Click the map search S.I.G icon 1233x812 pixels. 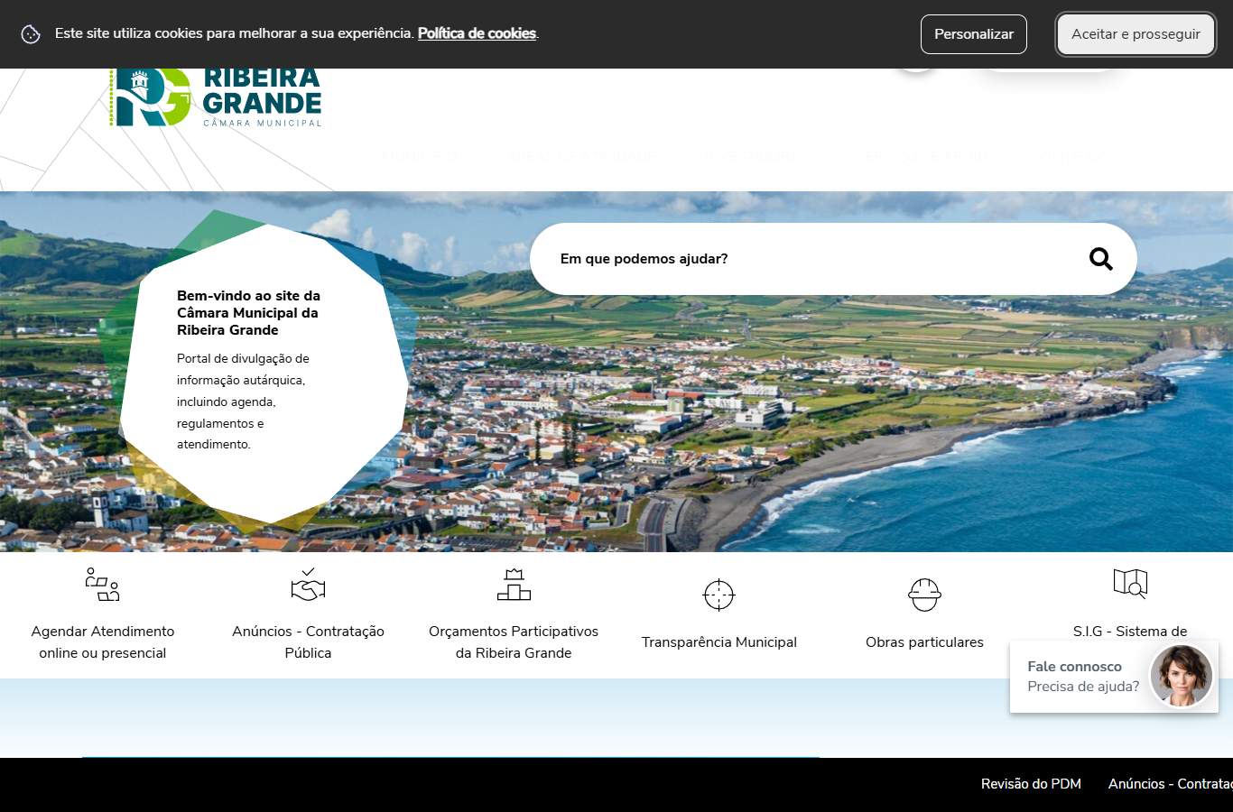(x=1130, y=585)
